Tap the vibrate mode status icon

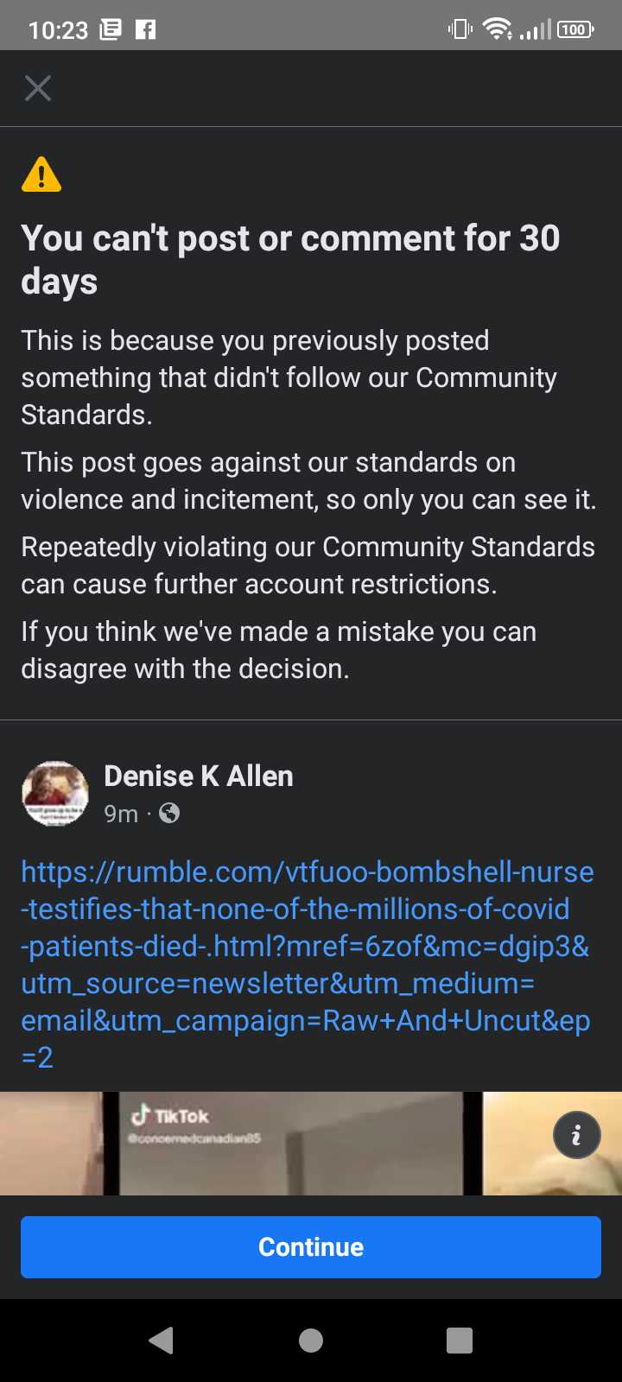[460, 29]
